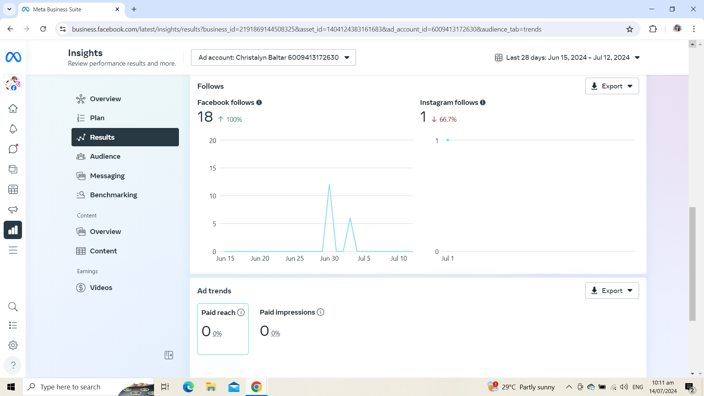This screenshot has height=396, width=704.
Task: Open Planner calendar grid icon
Action: pyautogui.click(x=13, y=190)
